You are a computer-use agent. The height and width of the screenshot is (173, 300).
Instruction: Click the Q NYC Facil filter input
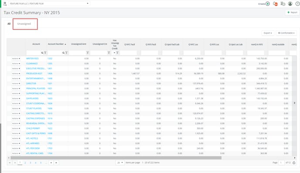128,53
